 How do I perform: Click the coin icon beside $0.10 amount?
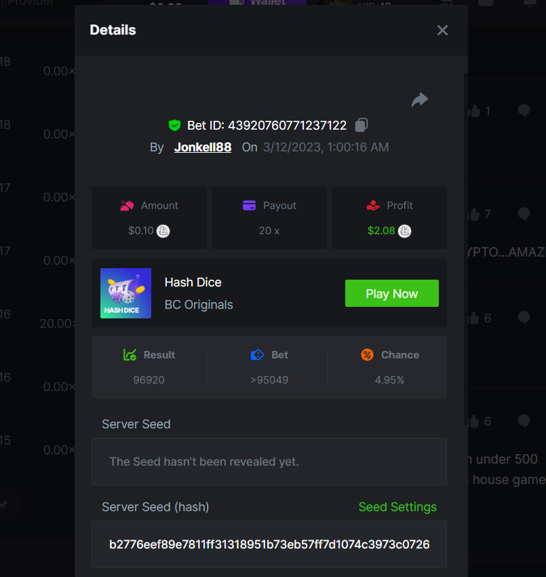[x=163, y=231]
